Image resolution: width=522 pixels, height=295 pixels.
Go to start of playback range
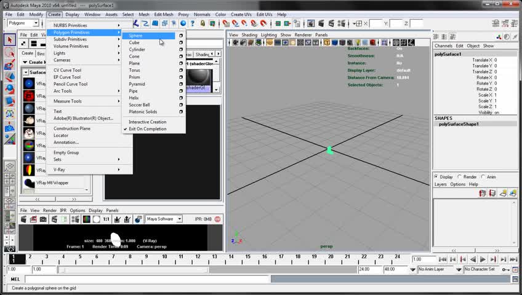(x=443, y=259)
